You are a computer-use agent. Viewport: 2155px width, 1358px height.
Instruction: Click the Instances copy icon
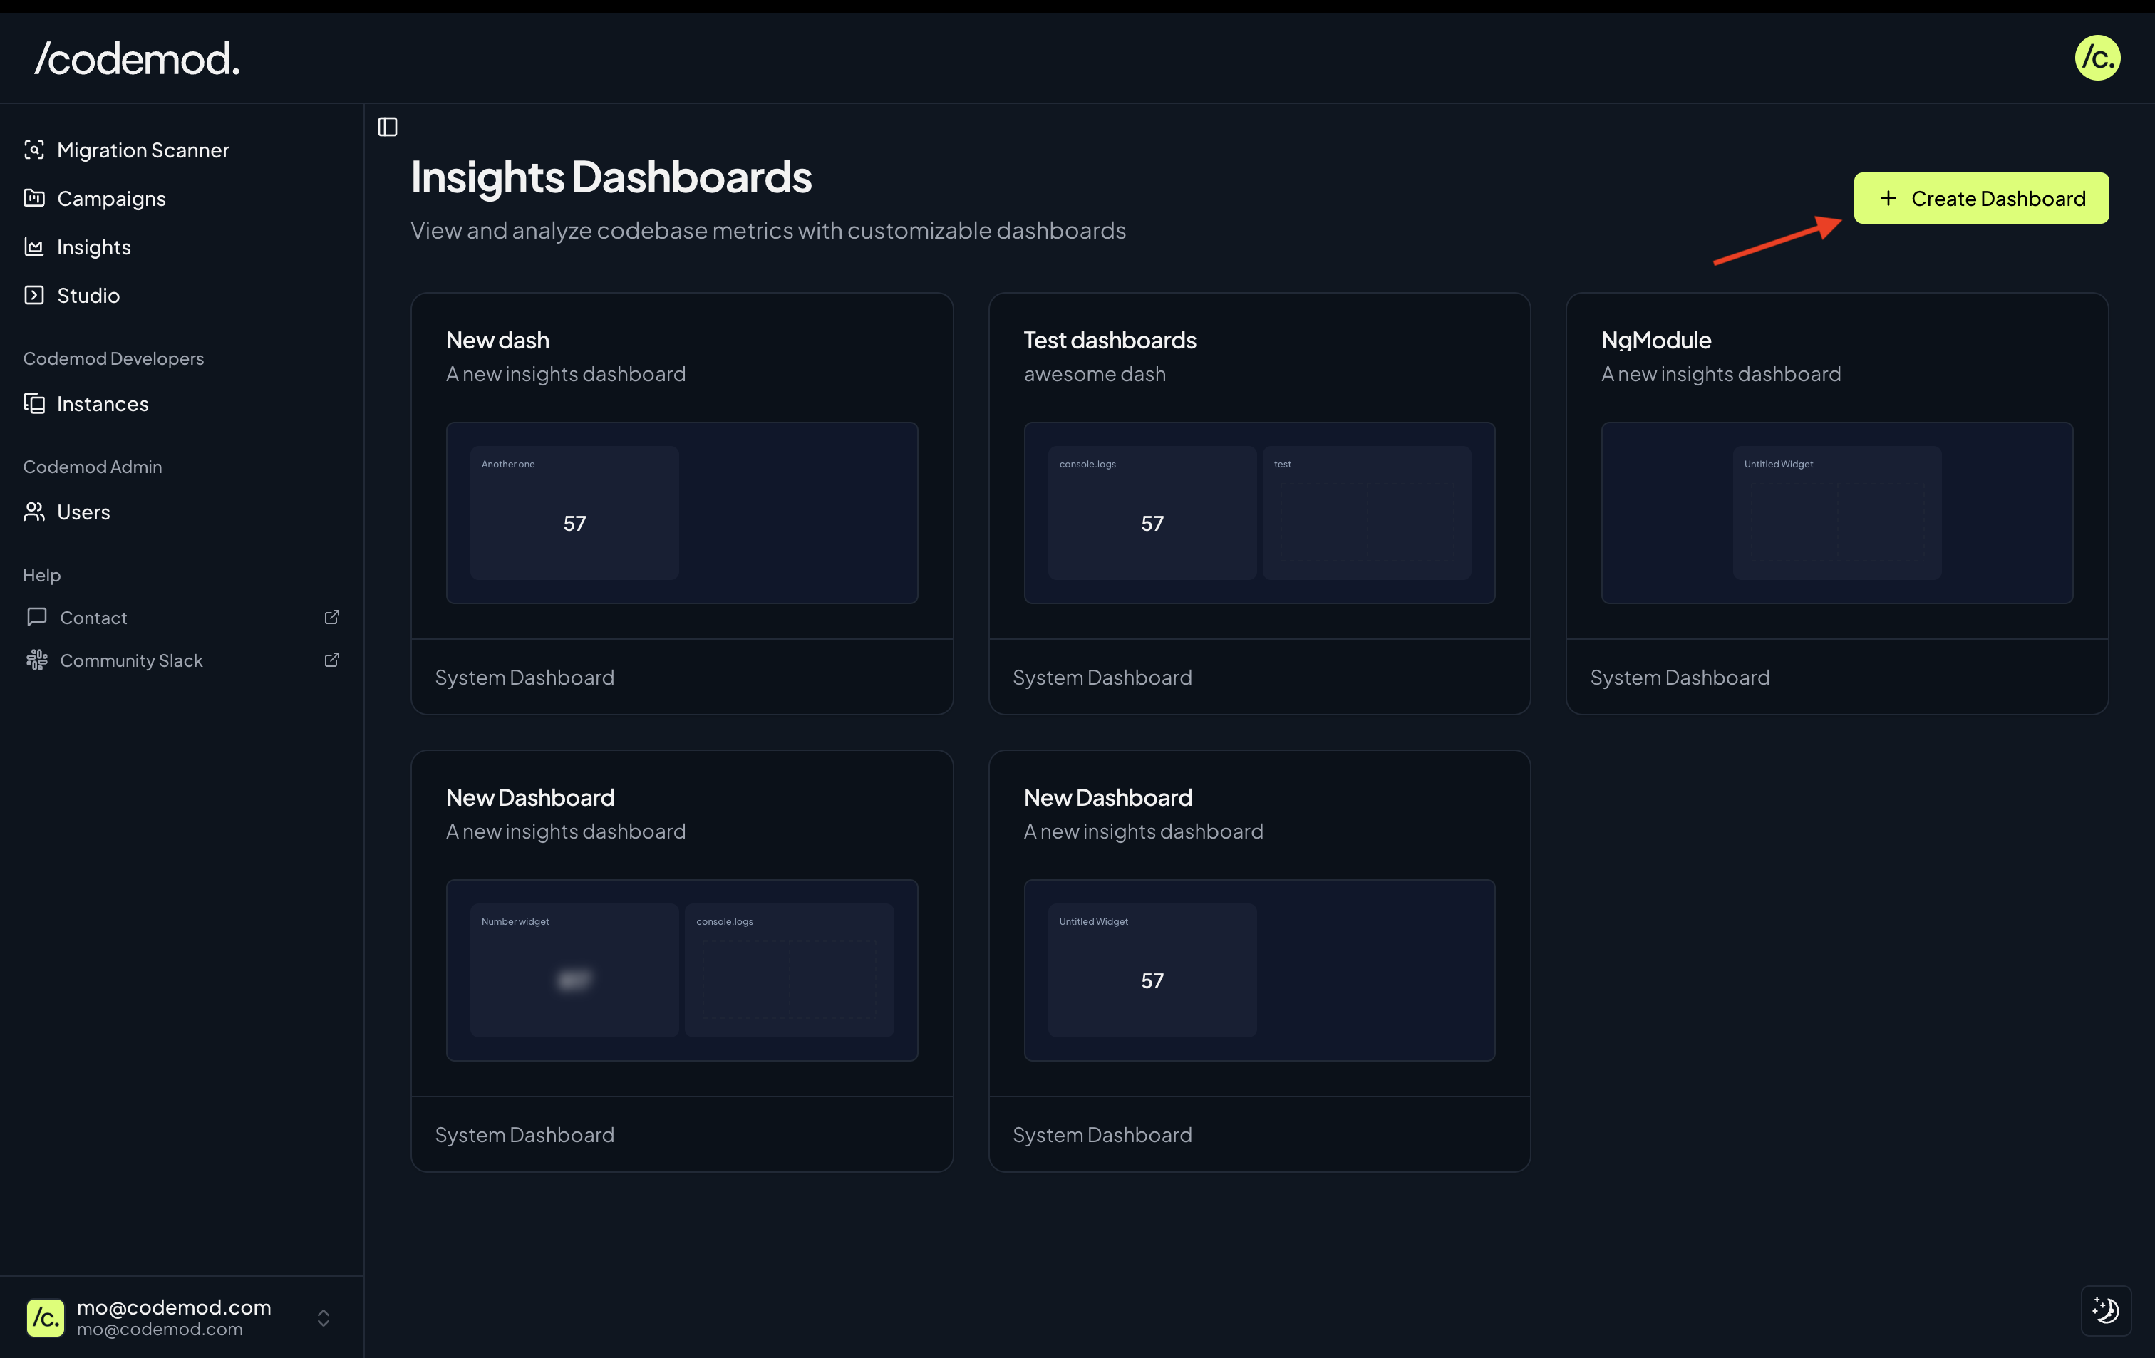click(x=34, y=403)
